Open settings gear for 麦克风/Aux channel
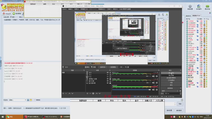The image size is (212, 119). pos(157,76)
